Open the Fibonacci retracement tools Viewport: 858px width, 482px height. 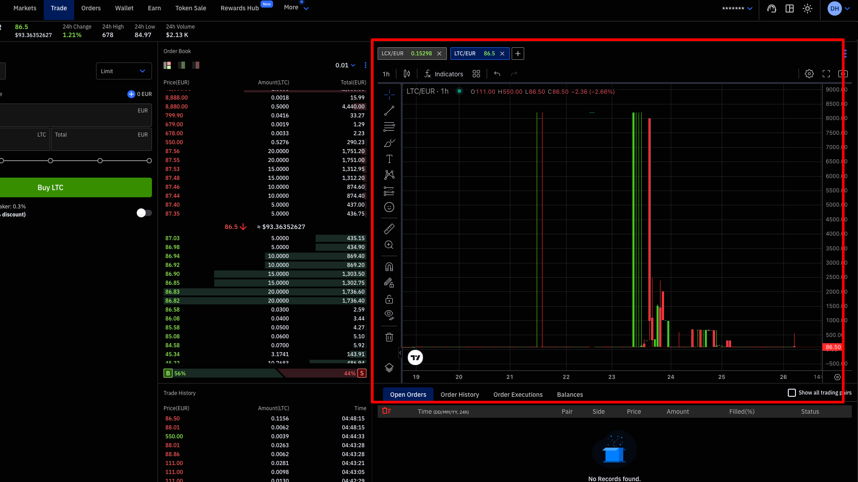389,127
